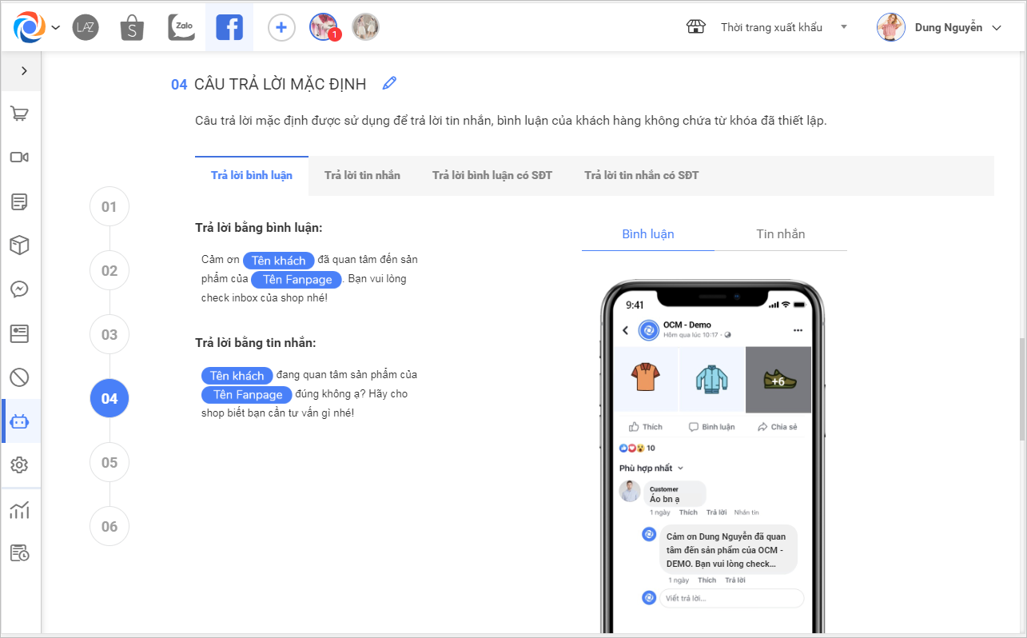Image resolution: width=1027 pixels, height=638 pixels.
Task: Select the page avatar with notification badge
Action: pos(324,28)
